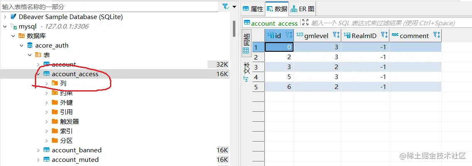Open the filter/sort icon on the id column
The width and height of the screenshot is (472, 166).
tap(289, 35)
